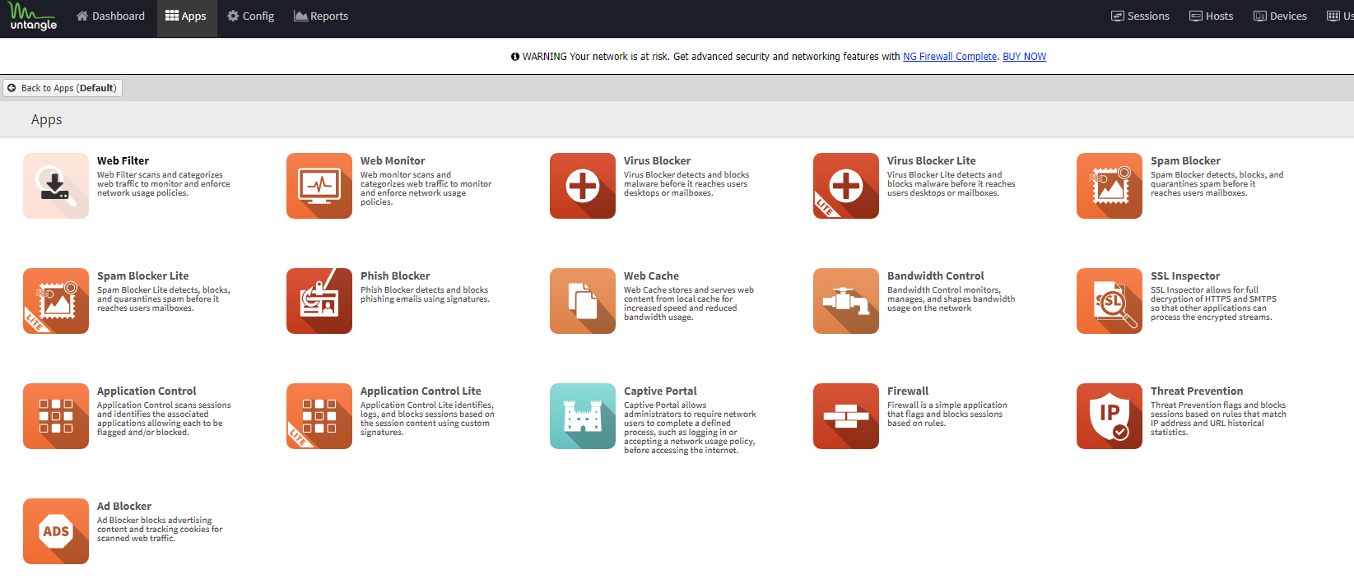Click the Ad Blocker description text
This screenshot has height=588, width=1354.
(x=160, y=530)
